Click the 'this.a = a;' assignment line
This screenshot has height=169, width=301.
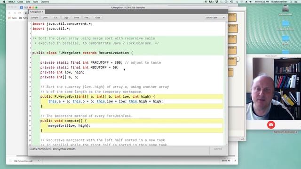(105, 101)
